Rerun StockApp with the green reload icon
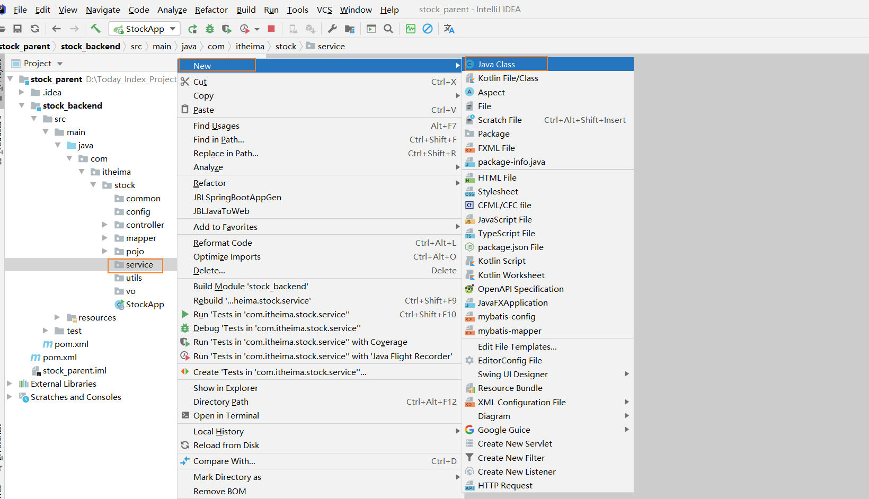The height and width of the screenshot is (499, 869). [193, 29]
